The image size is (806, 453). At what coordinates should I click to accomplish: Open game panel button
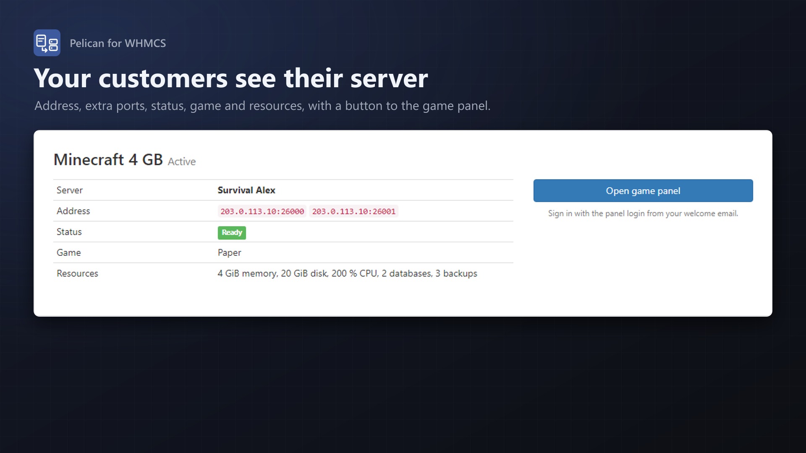click(643, 191)
